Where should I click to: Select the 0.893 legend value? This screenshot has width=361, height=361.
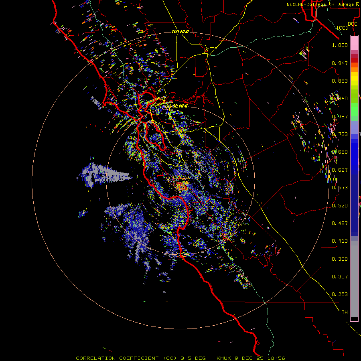pos(340,81)
